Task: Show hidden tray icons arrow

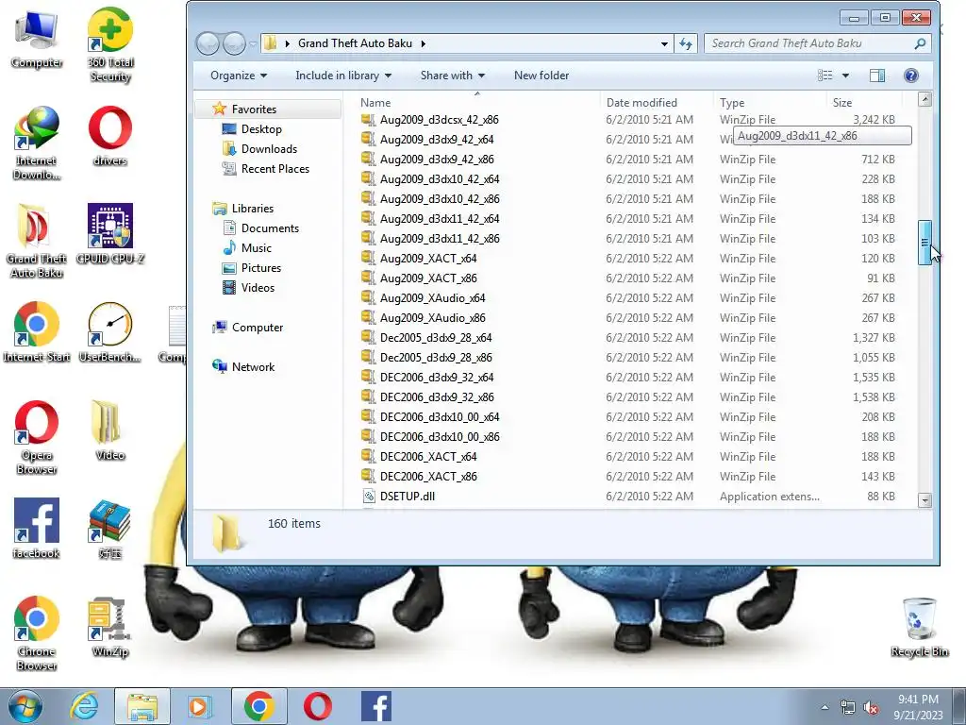Action: pyautogui.click(x=824, y=707)
